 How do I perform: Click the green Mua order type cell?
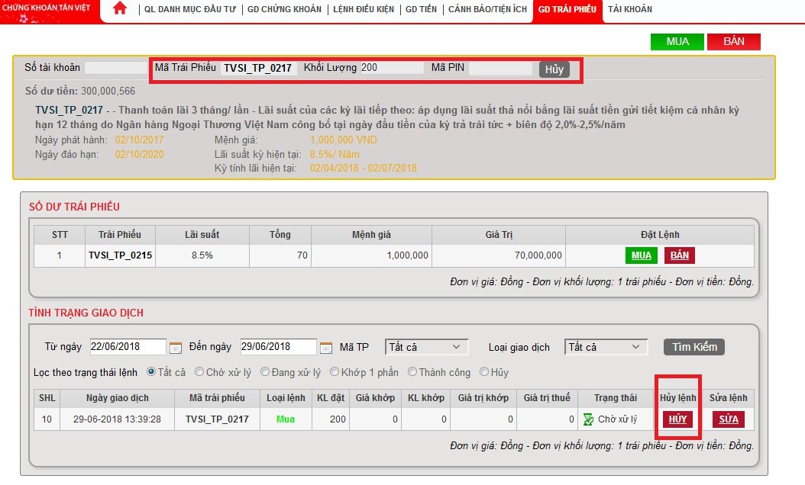tap(286, 419)
